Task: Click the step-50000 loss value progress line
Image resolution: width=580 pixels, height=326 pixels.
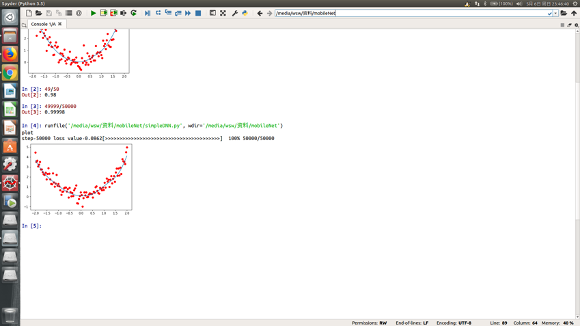Action: click(148, 138)
